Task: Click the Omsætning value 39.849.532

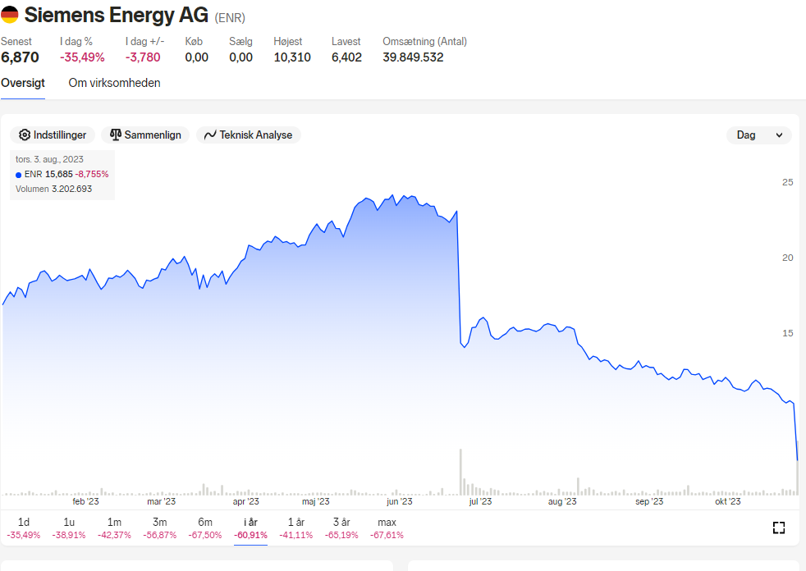Action: coord(413,57)
